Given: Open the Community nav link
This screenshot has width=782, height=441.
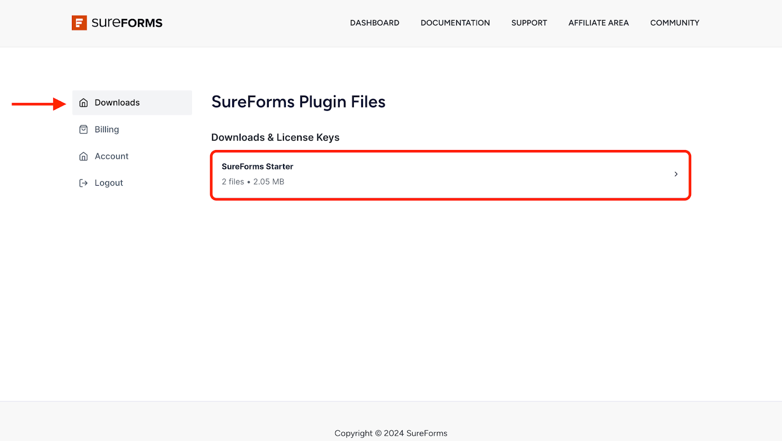Looking at the screenshot, I should 674,23.
